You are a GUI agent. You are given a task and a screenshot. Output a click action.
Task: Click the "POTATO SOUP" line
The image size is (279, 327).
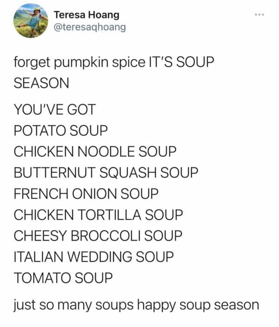[x=61, y=131]
